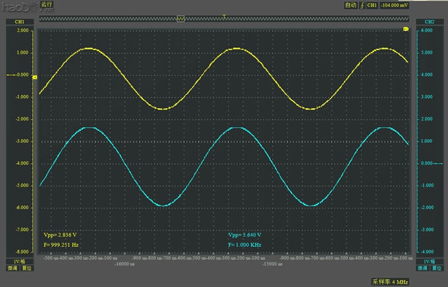The height and width of the screenshot is (287, 448).
Task: Open the CH1 1V/格 volts-per-division setting
Action: point(19,261)
